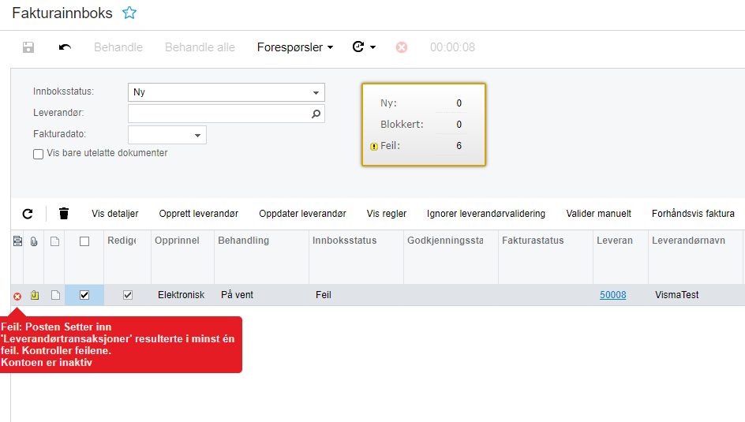Click the document column header icon

pos(54,241)
